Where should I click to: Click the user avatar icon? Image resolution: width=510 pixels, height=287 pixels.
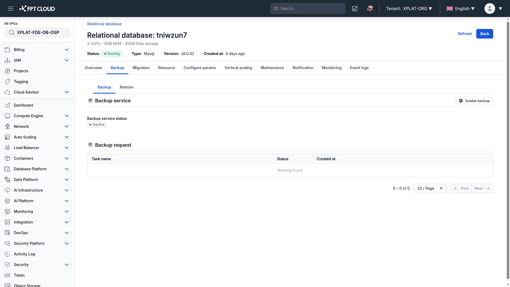click(x=490, y=9)
